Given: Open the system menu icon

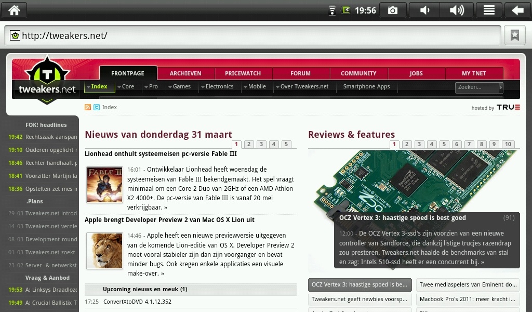Looking at the screenshot, I should click(x=488, y=10).
